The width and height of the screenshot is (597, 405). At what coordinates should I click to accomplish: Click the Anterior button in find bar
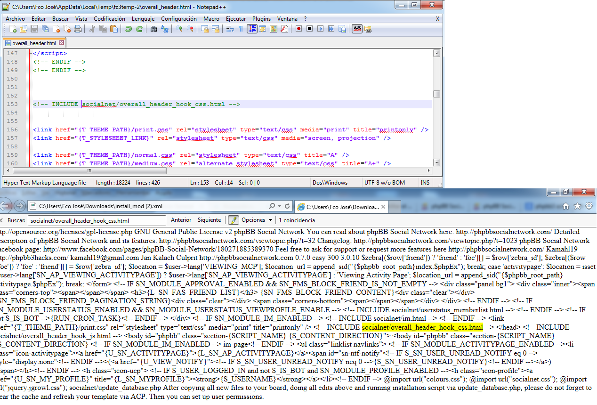(x=181, y=220)
